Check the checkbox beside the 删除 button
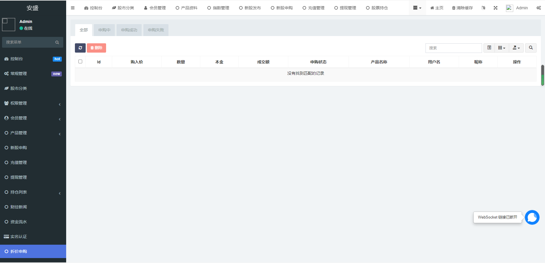This screenshot has height=263, width=545. [80, 62]
